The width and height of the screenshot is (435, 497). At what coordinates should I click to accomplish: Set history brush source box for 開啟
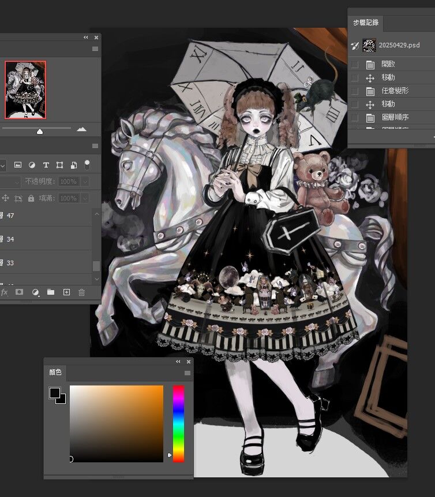[x=355, y=65]
